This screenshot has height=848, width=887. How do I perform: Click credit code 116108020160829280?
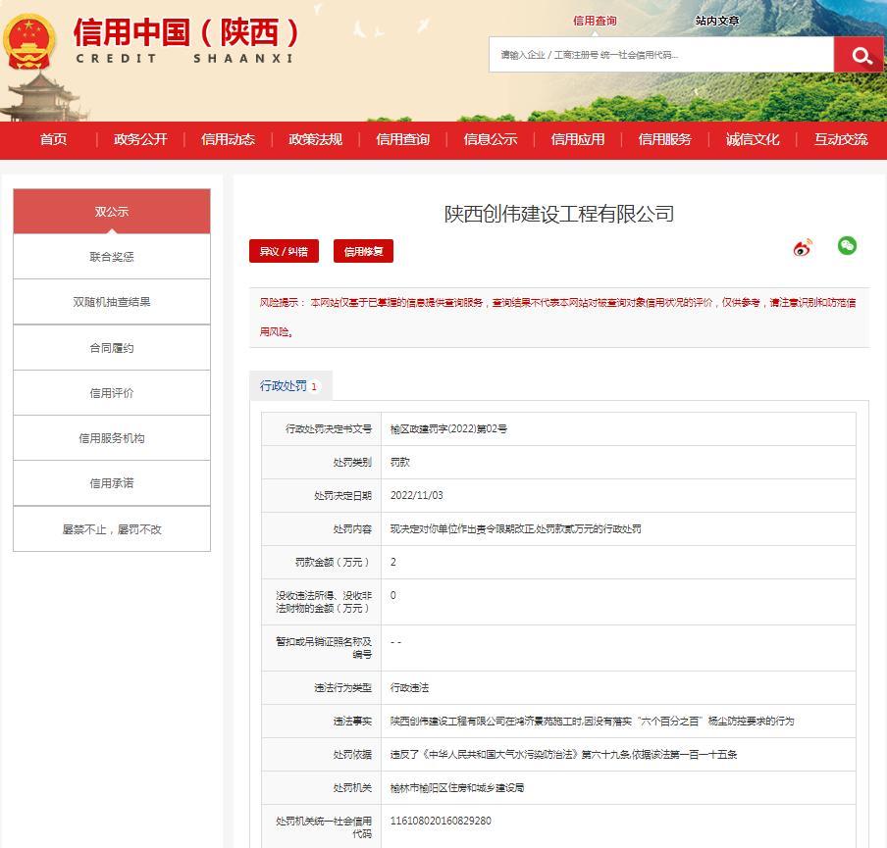[441, 821]
